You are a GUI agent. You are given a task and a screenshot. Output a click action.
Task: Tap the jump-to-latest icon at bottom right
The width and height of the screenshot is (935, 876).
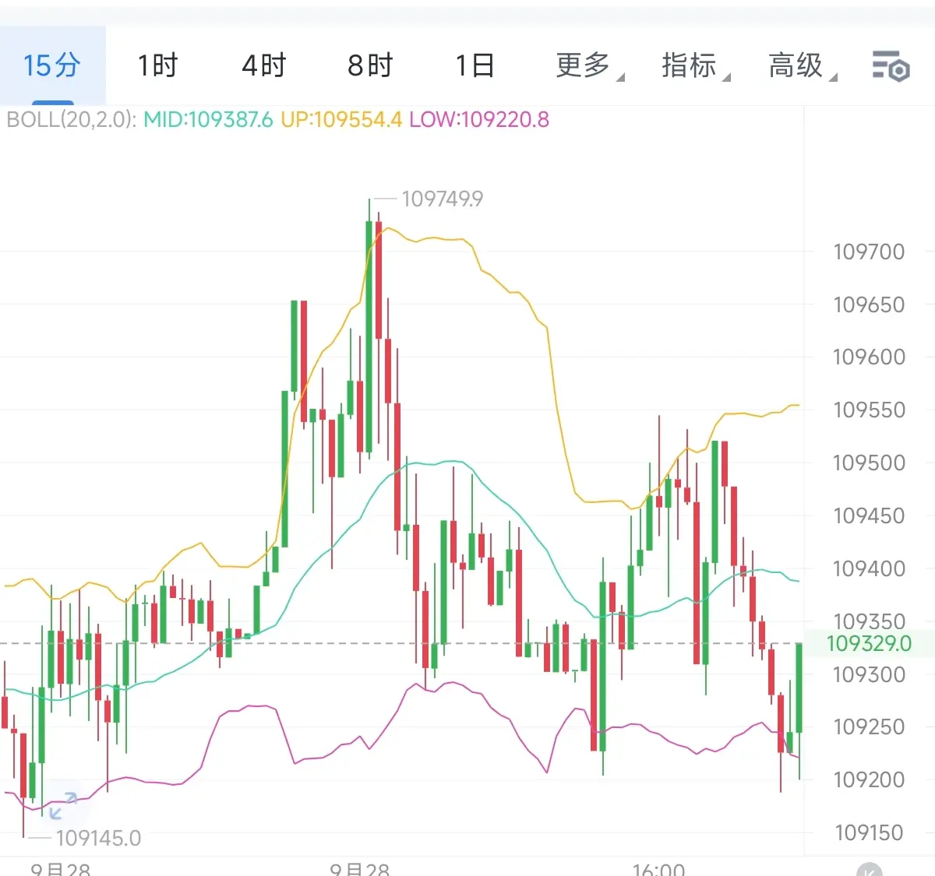pos(869,870)
